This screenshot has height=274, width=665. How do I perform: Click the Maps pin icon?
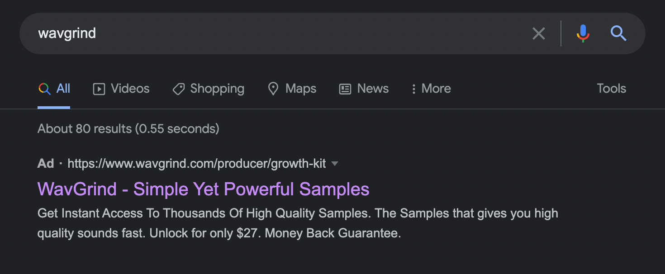[273, 89]
